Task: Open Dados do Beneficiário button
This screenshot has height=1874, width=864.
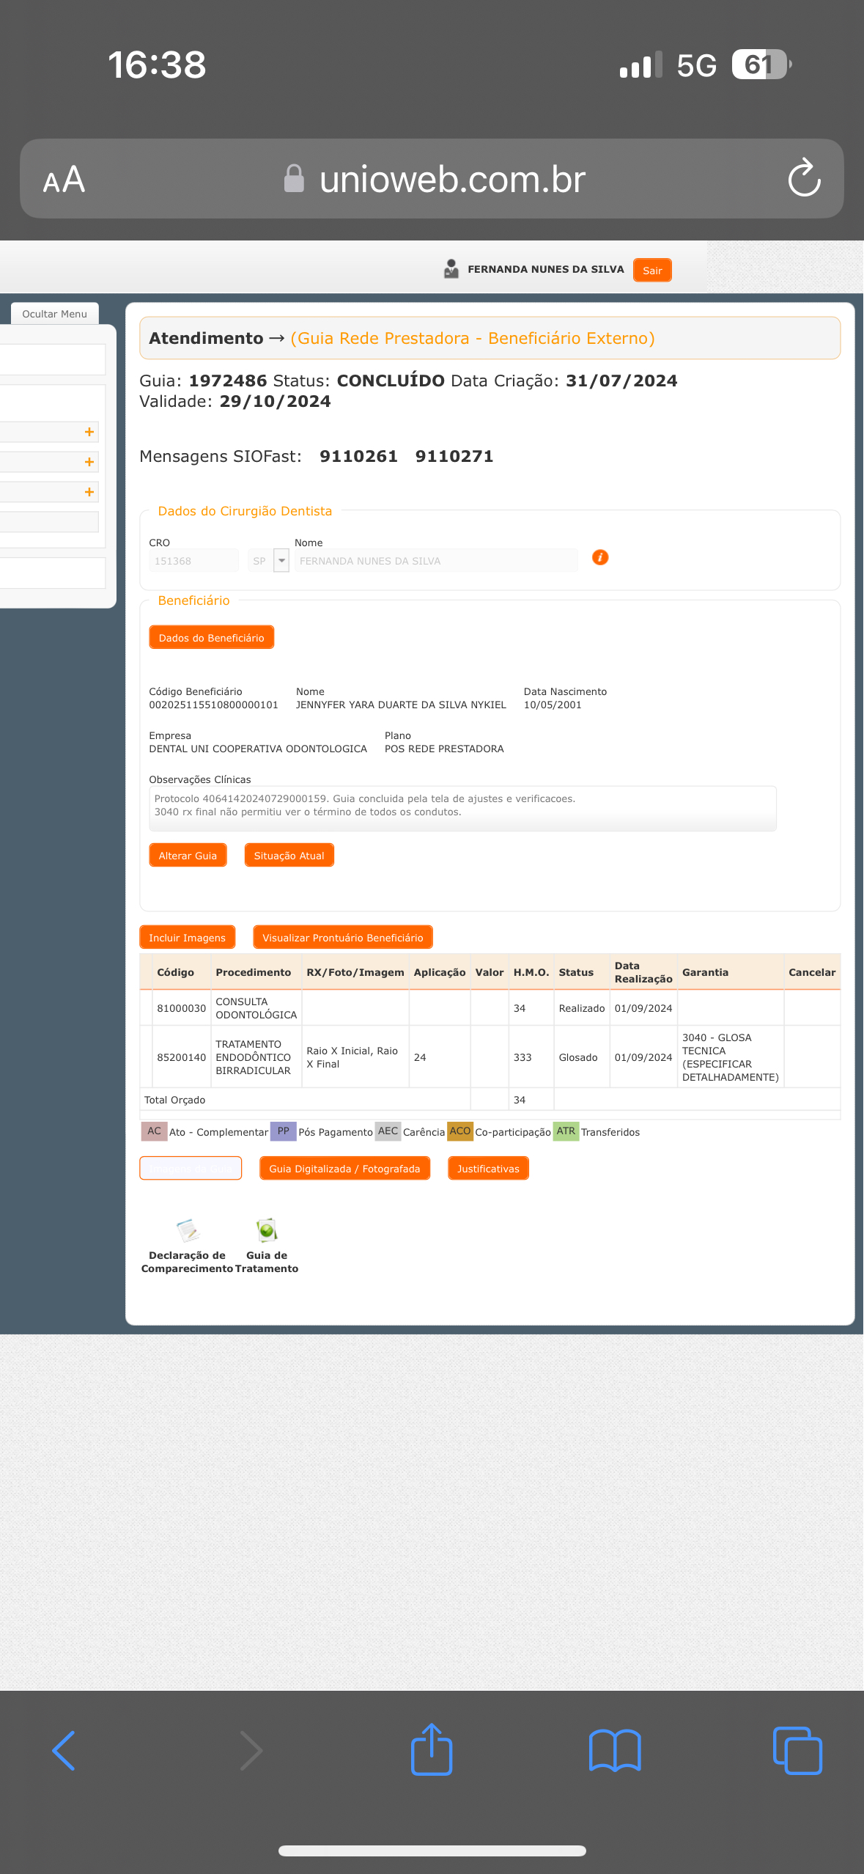Action: pos(211,637)
